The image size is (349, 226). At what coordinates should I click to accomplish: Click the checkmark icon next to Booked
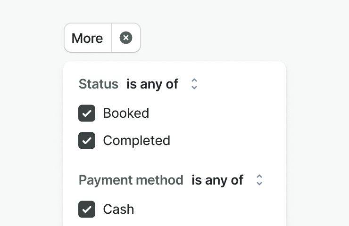[x=87, y=113]
